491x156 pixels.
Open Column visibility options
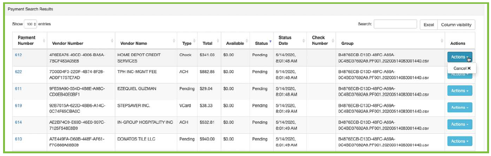pos(456,25)
